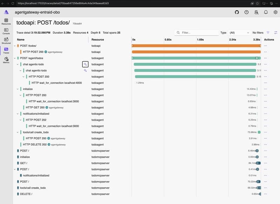280x204 pixels.
Task: Select HTTP wait_for_connection localhost:4000 span
Action: (x=57, y=83)
